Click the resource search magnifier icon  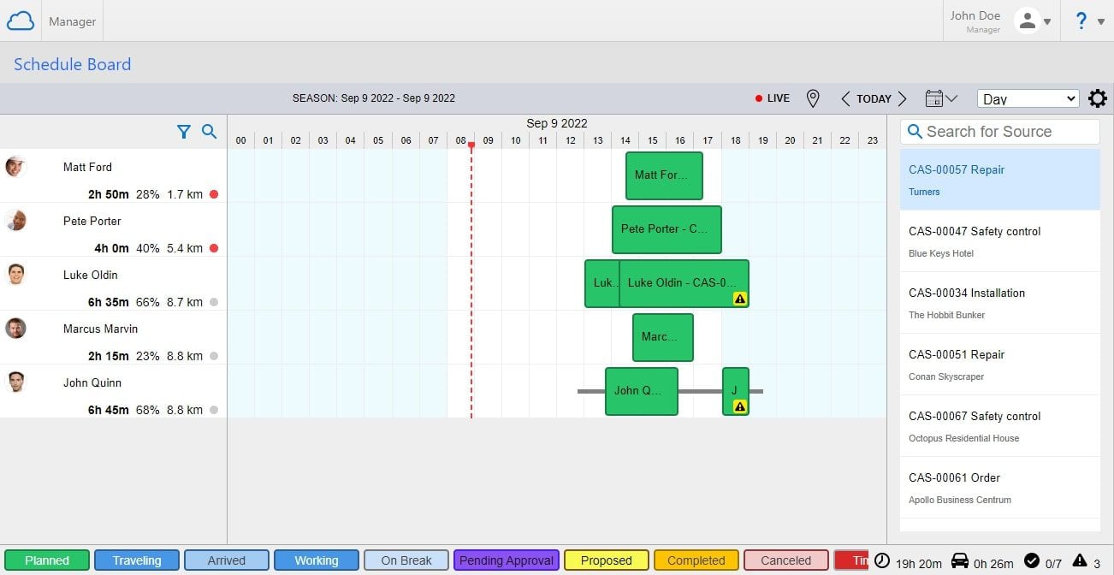tap(209, 132)
